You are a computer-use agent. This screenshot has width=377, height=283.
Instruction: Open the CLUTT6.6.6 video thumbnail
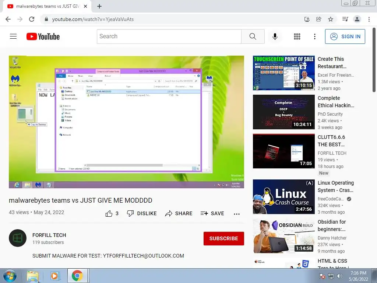coord(284,151)
